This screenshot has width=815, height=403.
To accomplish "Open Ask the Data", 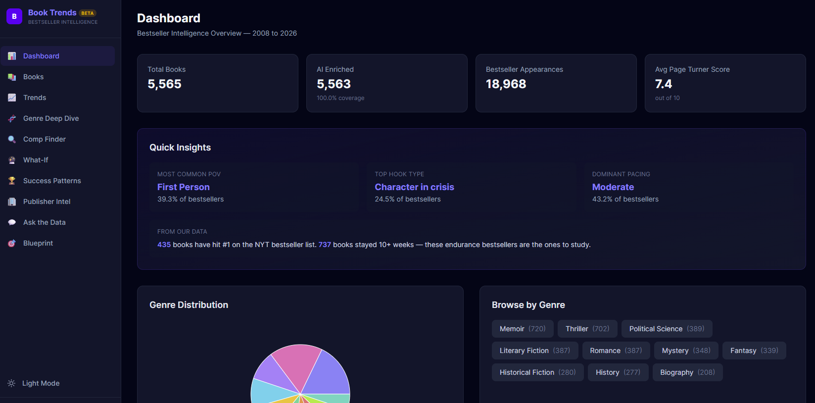I will [58, 222].
